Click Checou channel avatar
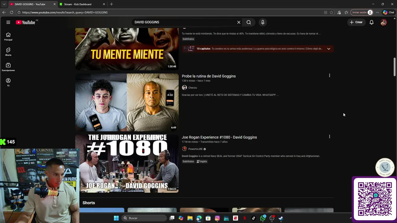The width and height of the screenshot is (397, 223). click(184, 88)
